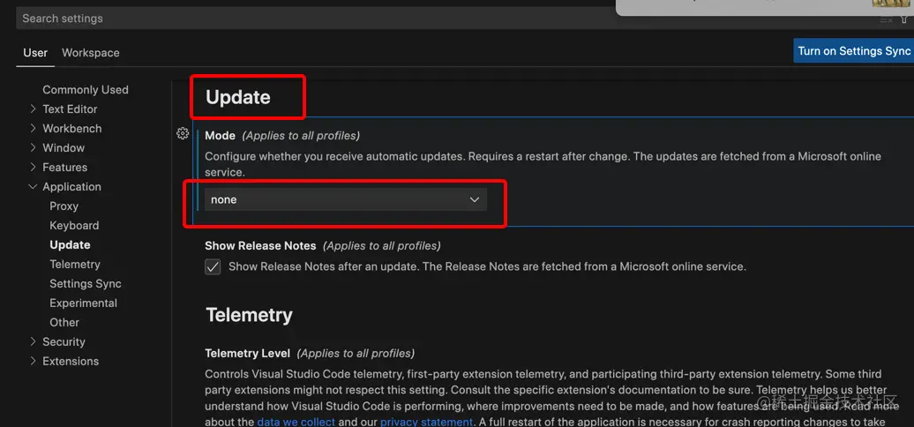Click the gear icon beside Update Mode
Screen dimensions: 914x427
(183, 133)
